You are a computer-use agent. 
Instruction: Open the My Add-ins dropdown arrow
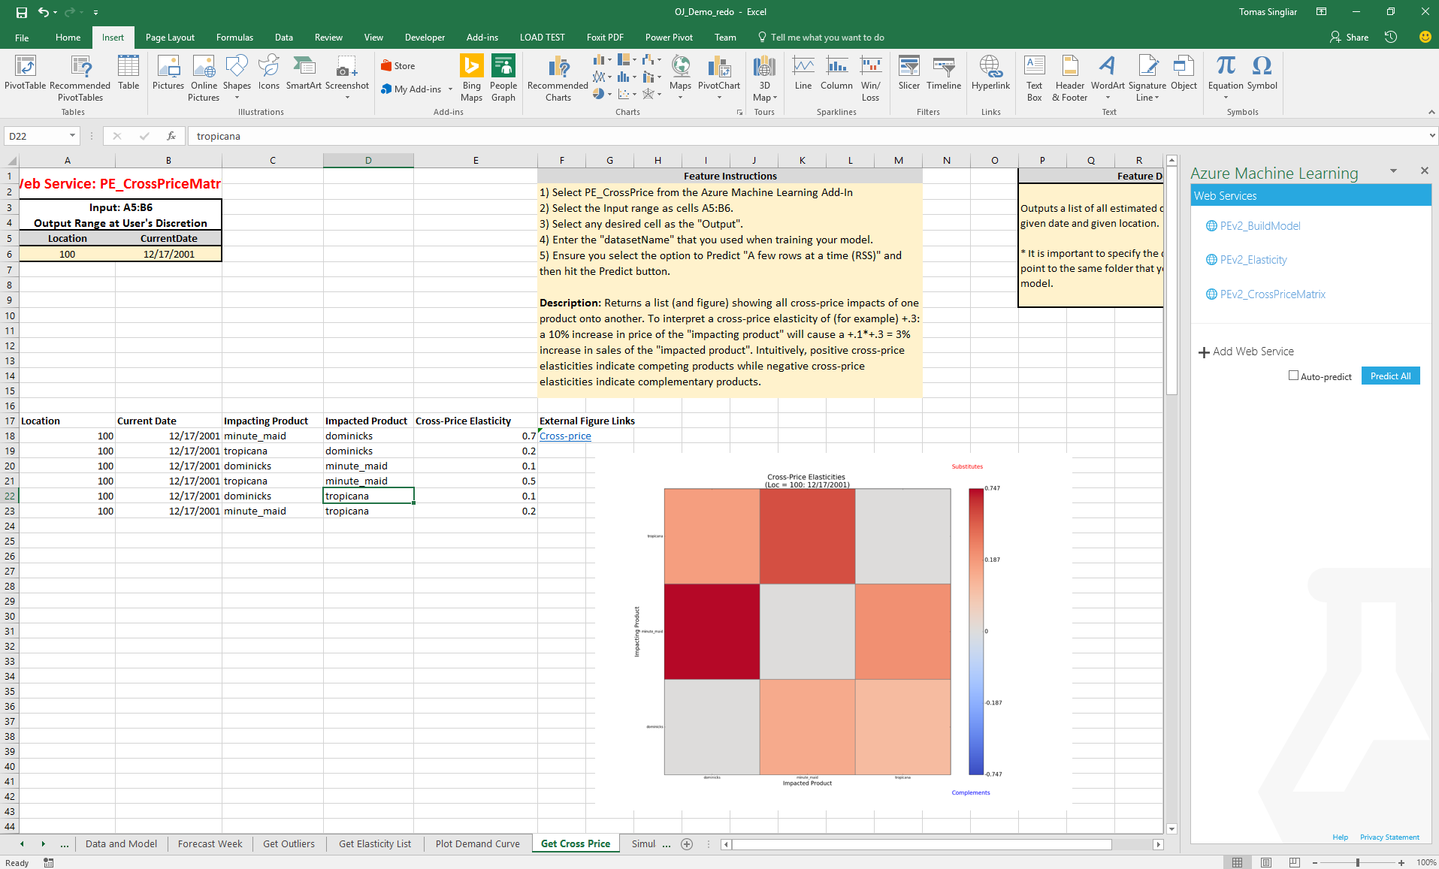point(450,89)
